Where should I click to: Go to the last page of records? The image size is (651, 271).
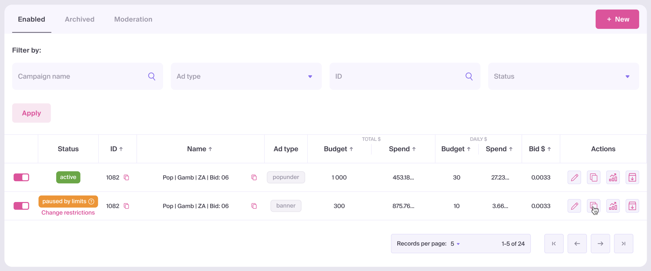[623, 244]
